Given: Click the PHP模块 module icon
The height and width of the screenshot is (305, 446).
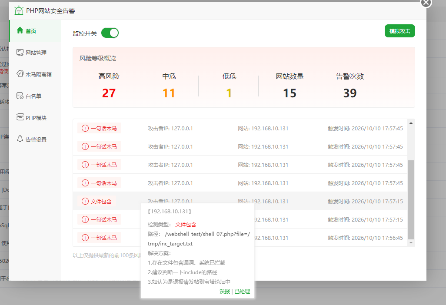Looking at the screenshot, I should 20,117.
